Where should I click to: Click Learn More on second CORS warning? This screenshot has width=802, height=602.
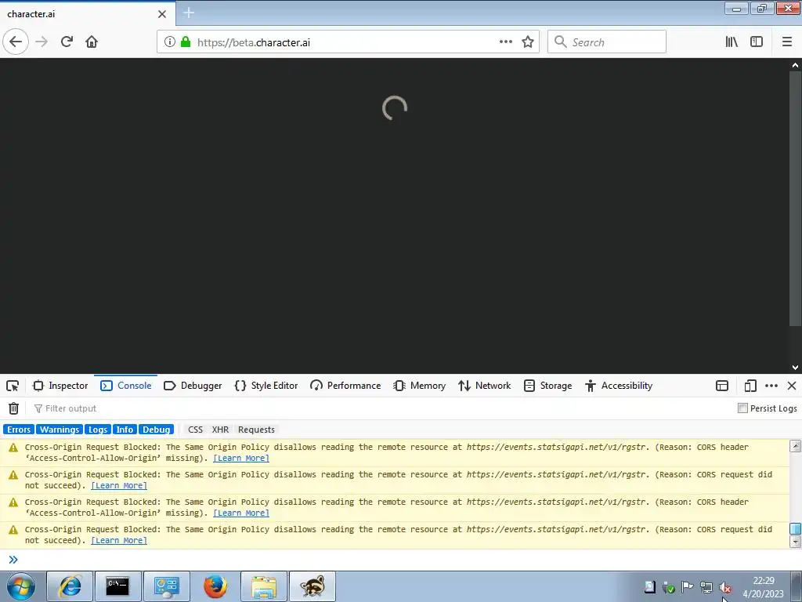coord(119,486)
